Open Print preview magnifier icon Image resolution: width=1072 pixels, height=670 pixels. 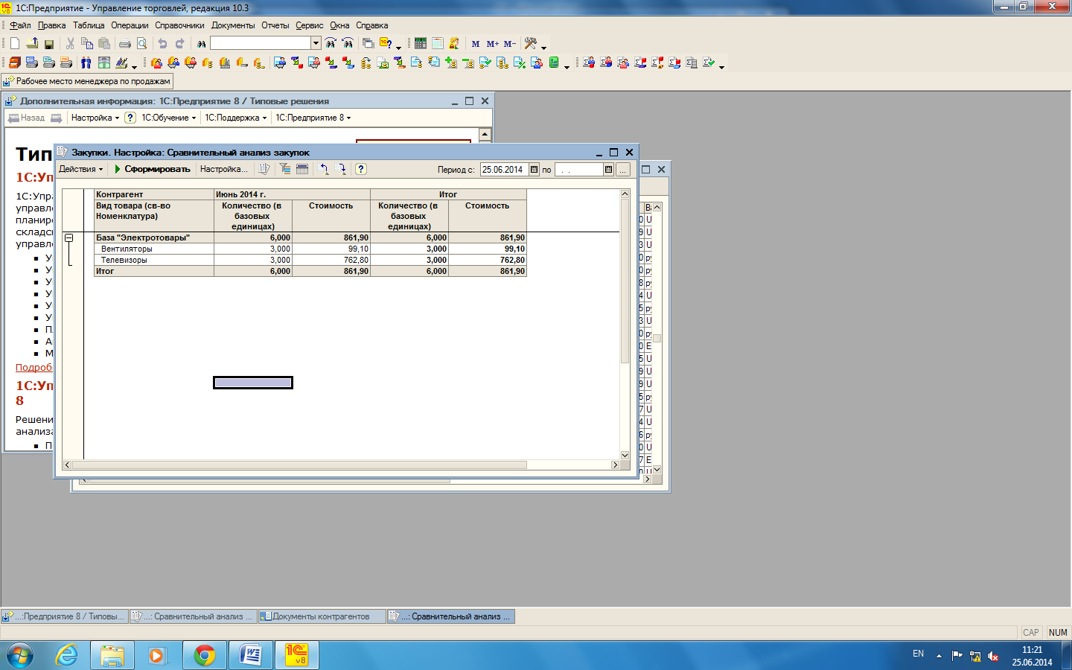coord(141,44)
